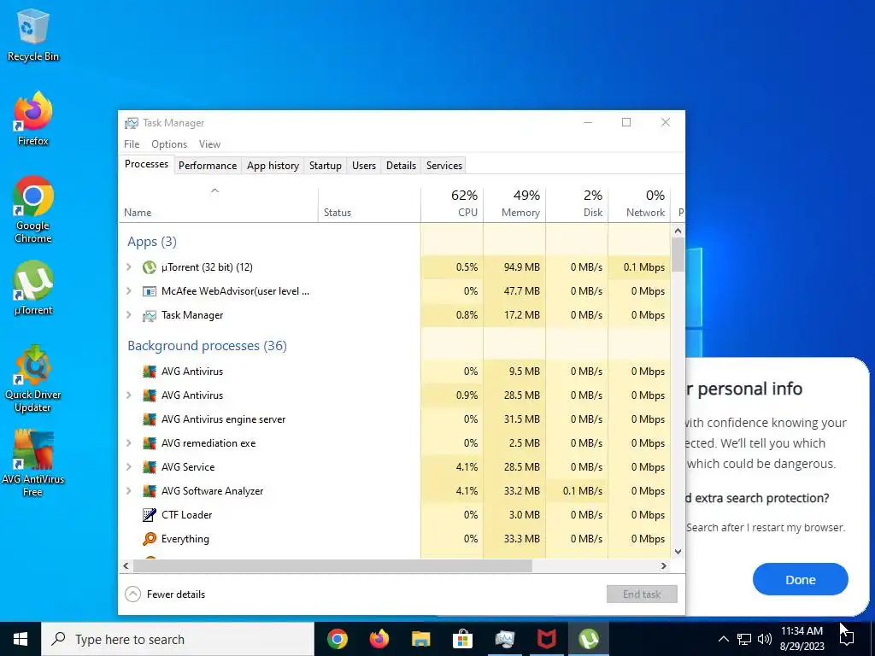Select the Firefox desktop shortcut
The image size is (875, 656).
coord(33,118)
